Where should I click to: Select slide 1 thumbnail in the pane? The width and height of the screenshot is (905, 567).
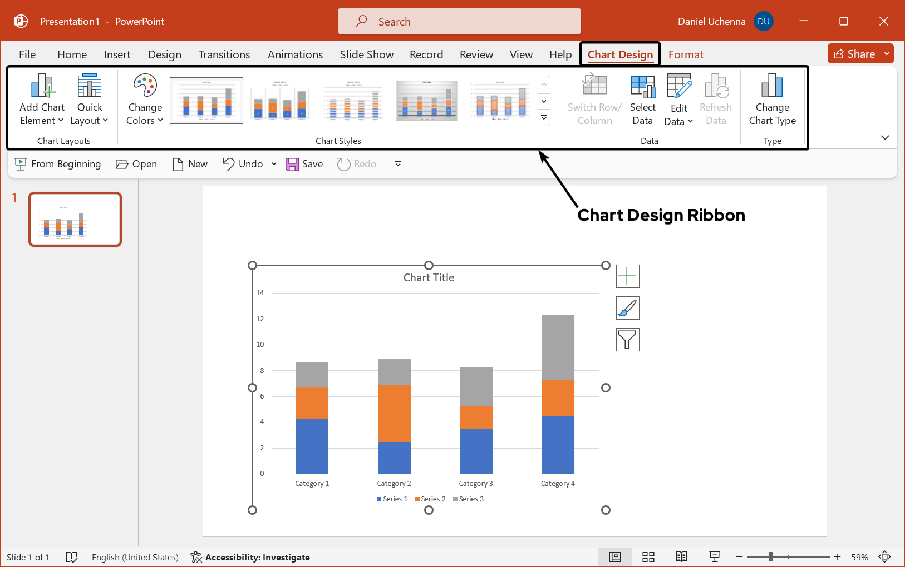(x=75, y=219)
